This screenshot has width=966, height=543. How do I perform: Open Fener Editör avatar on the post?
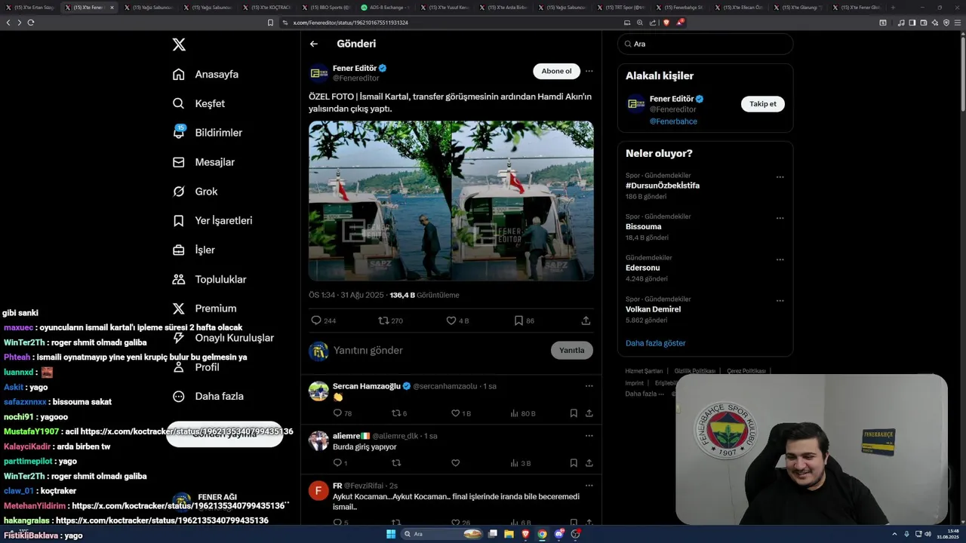[318, 73]
